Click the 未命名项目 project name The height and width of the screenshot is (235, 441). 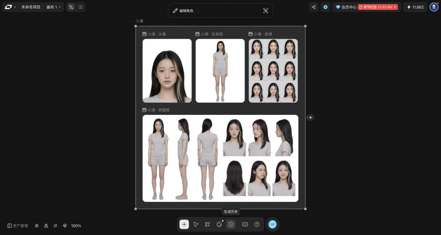tap(31, 7)
